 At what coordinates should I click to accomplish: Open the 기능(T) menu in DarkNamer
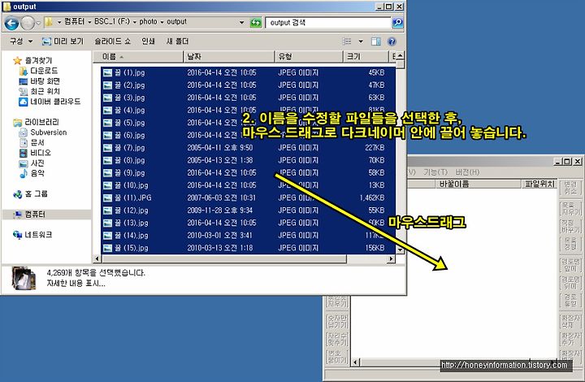(435, 172)
